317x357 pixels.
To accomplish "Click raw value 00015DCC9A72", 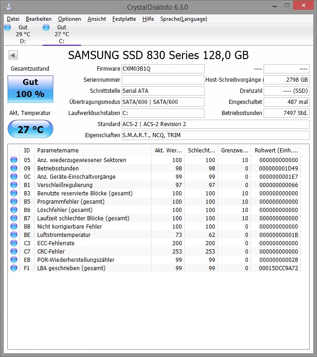I will pyautogui.click(x=278, y=268).
